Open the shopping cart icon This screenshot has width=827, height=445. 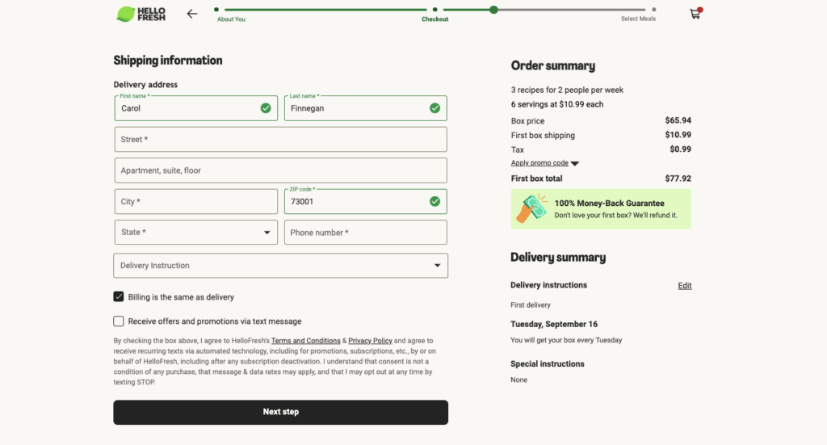pyautogui.click(x=695, y=14)
